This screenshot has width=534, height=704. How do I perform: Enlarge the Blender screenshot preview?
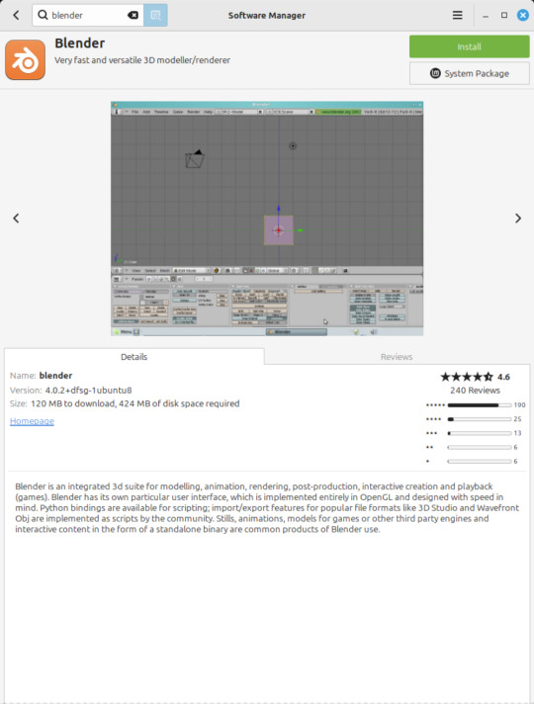click(267, 219)
